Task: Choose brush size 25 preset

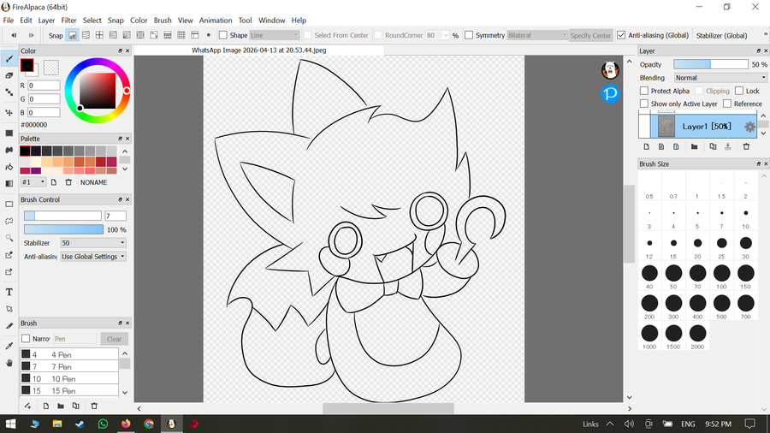Action: pyautogui.click(x=721, y=246)
